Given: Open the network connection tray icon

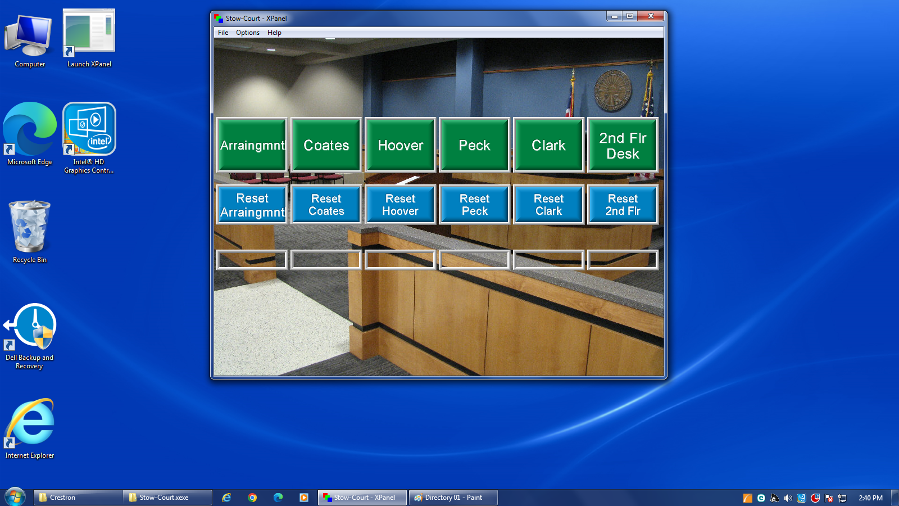Looking at the screenshot, I should 842,498.
